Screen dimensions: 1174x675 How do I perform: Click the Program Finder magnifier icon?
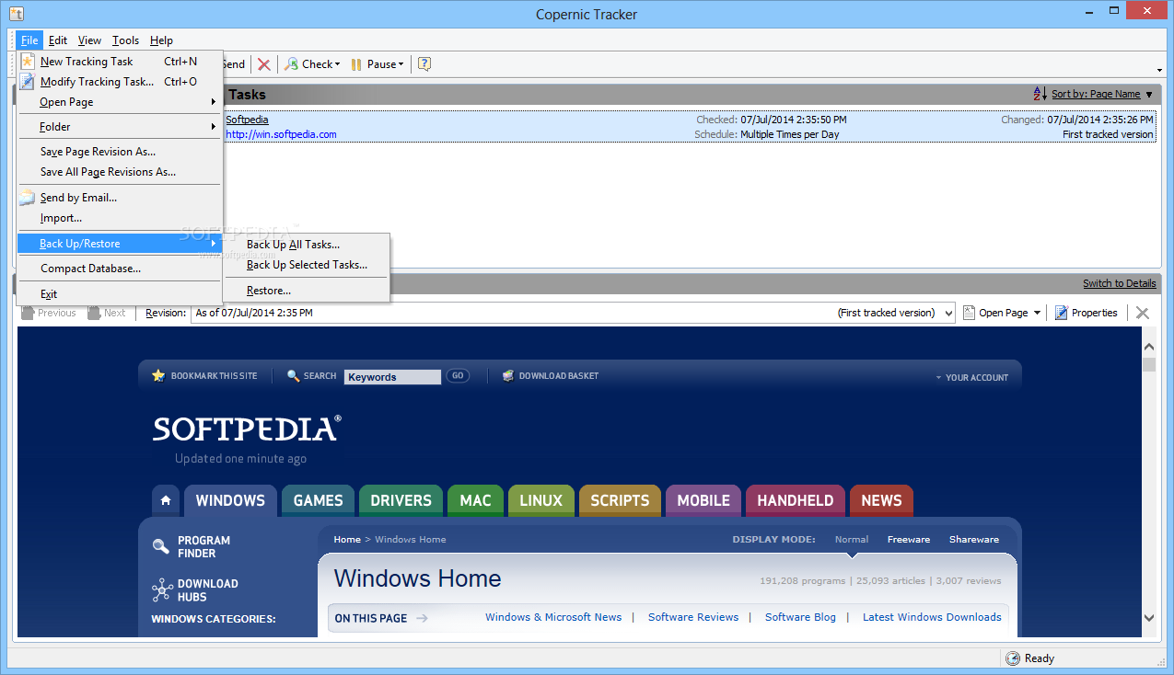[161, 546]
